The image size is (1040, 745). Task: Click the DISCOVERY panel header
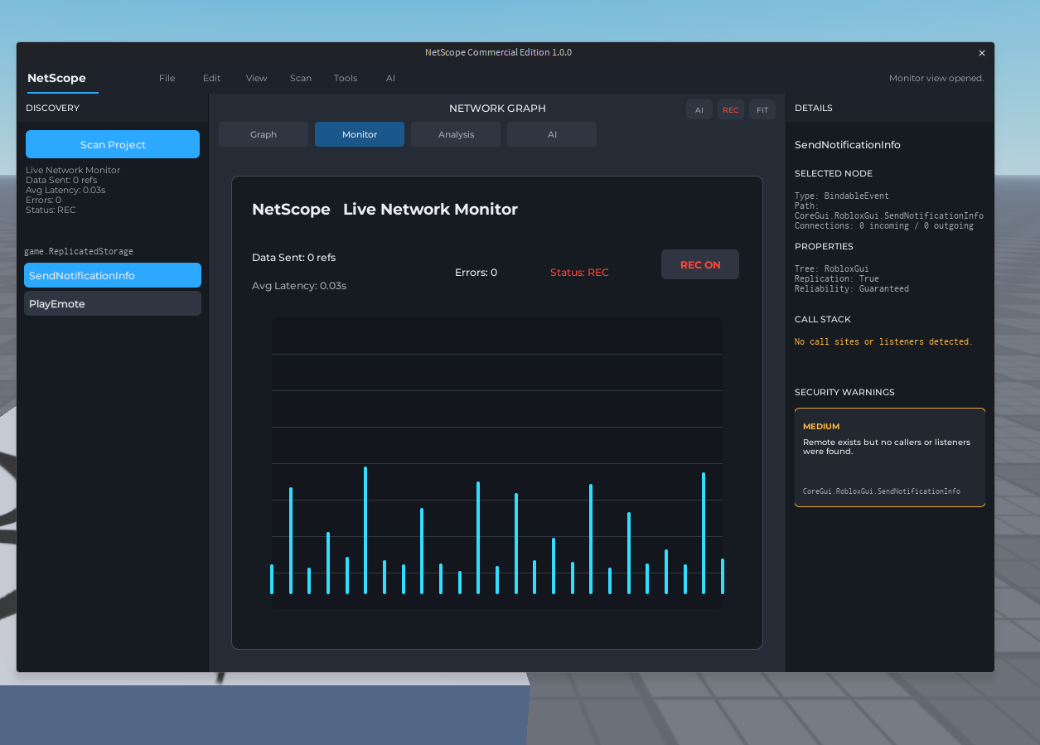point(52,108)
